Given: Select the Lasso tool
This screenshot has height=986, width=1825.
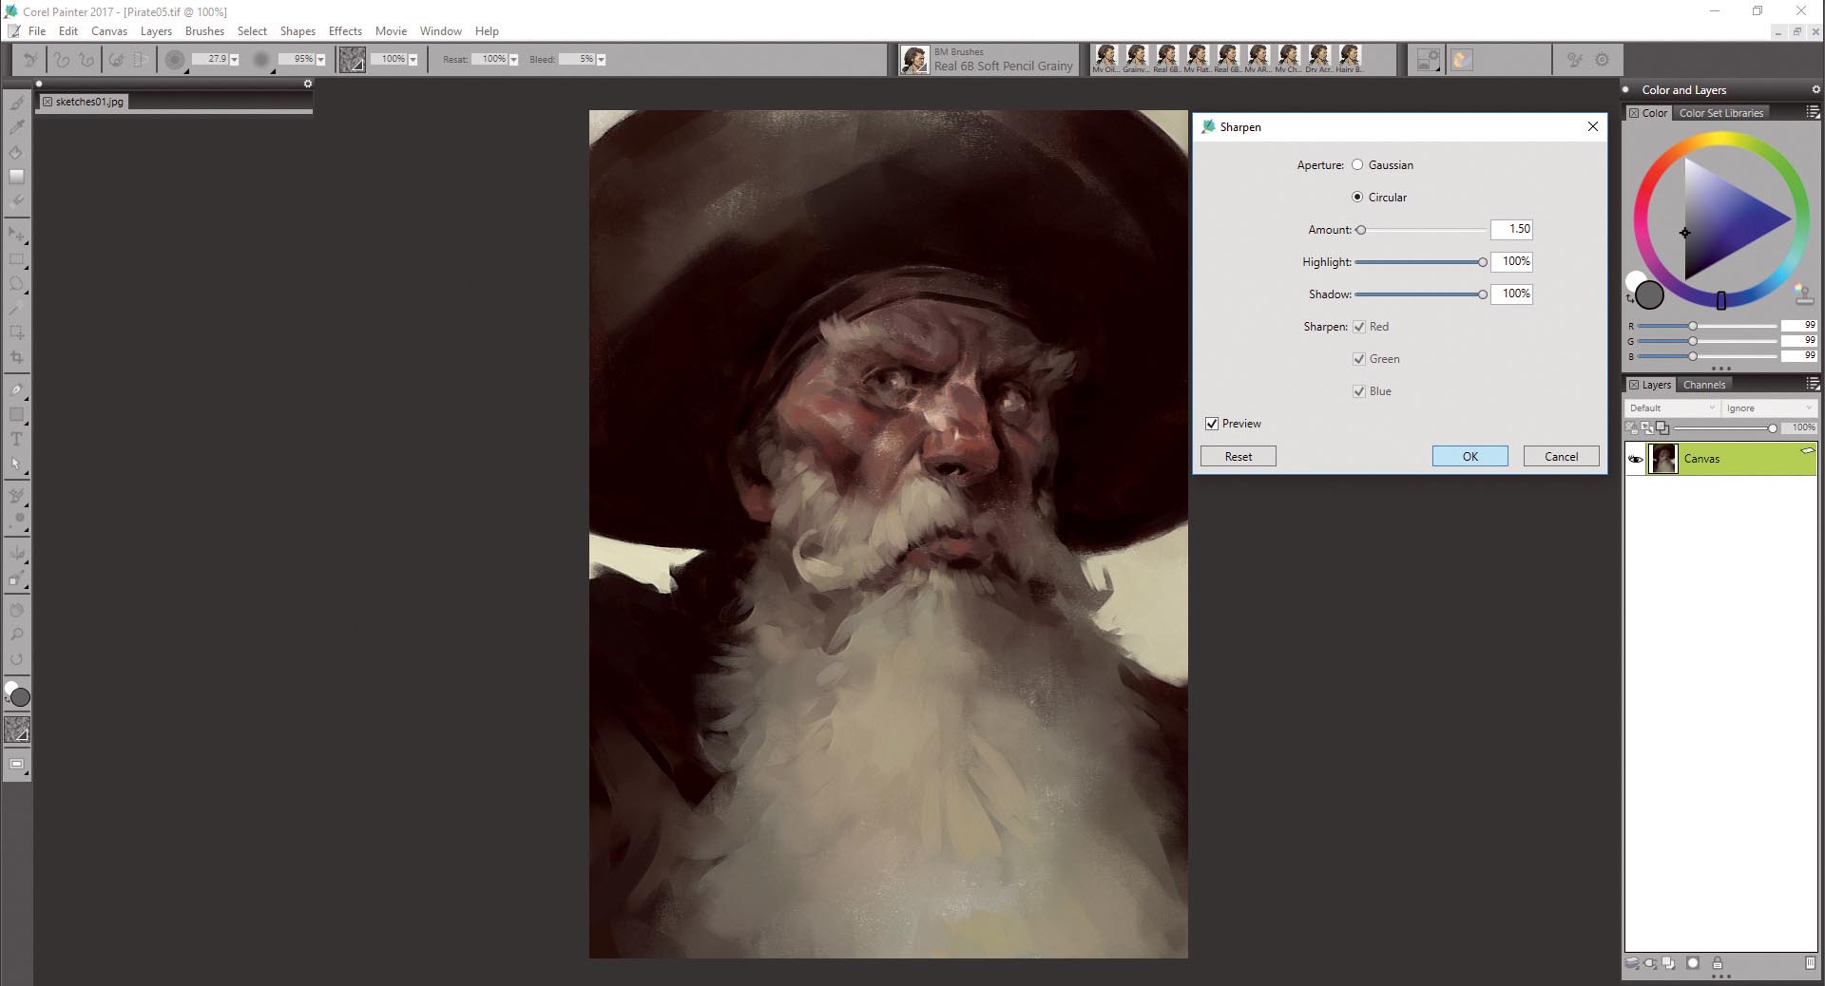Looking at the screenshot, I should (16, 283).
